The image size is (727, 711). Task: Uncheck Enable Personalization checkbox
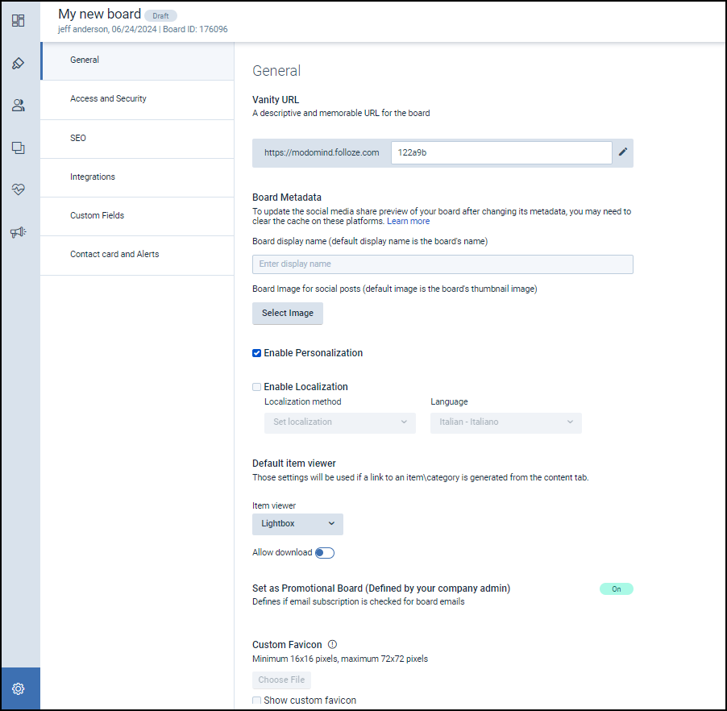point(257,353)
